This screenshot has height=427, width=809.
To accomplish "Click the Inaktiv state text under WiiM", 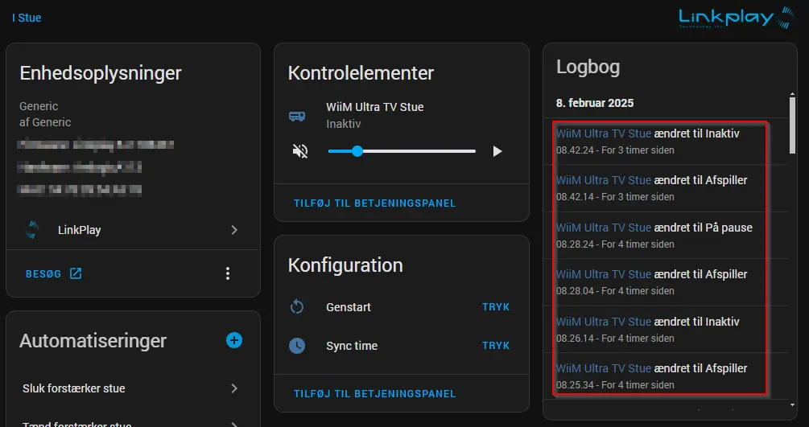I will pyautogui.click(x=344, y=125).
